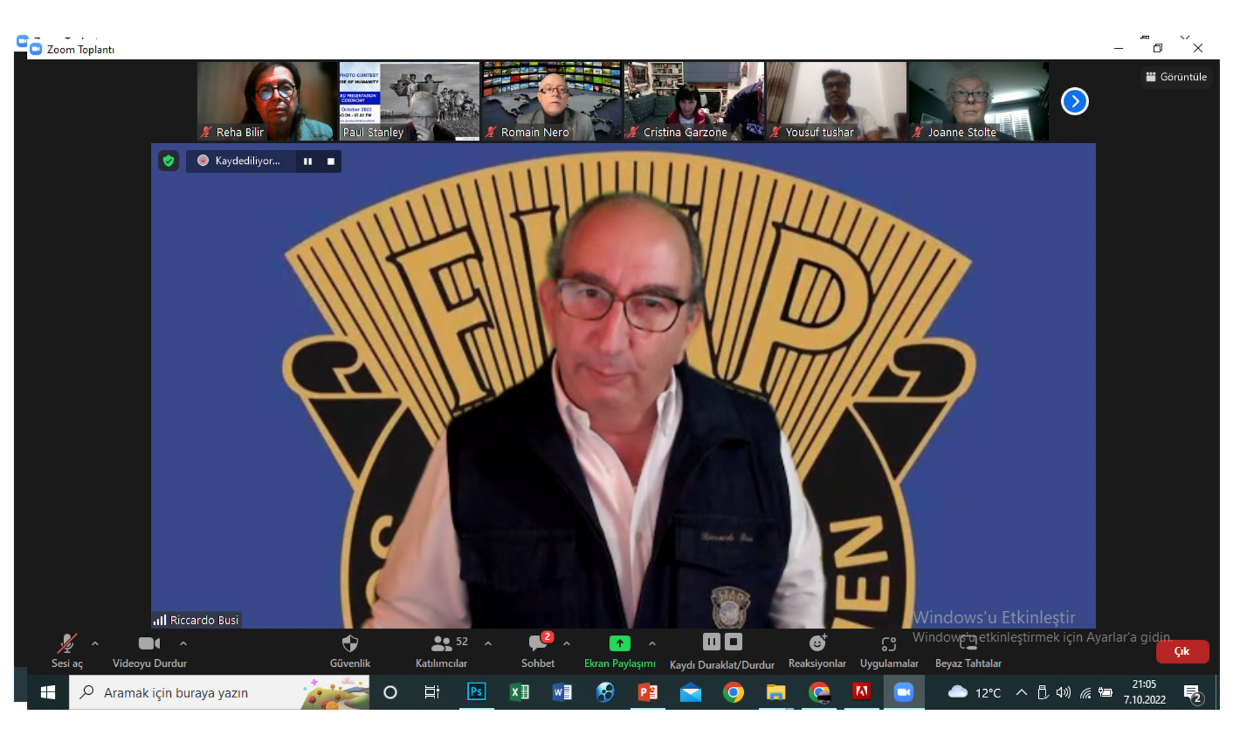Viewport: 1247px width, 749px height.
Task: Focus the taskbar search box
Action: click(219, 692)
